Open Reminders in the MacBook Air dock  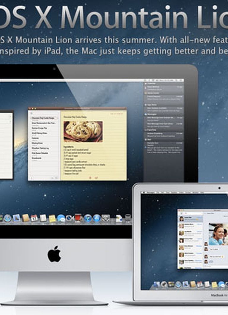point(207,284)
